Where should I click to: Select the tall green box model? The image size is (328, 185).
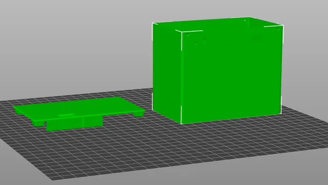click(217, 71)
